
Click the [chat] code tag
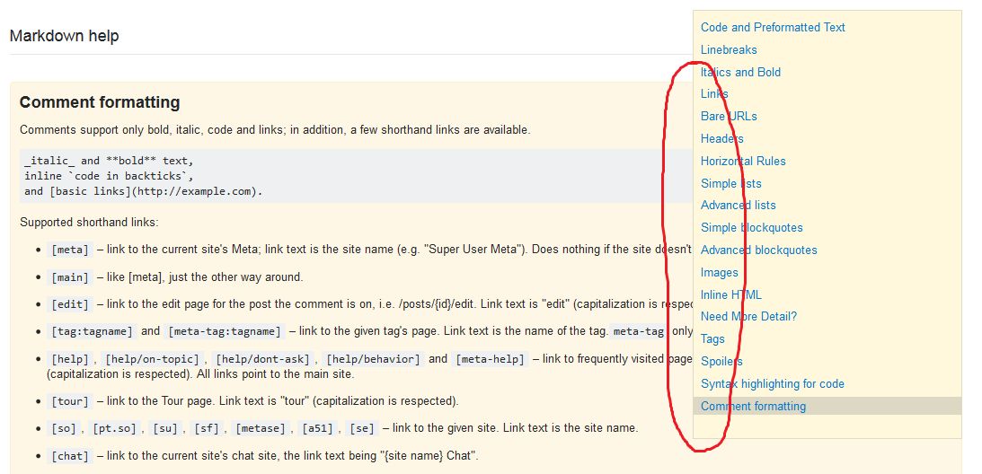pos(71,456)
